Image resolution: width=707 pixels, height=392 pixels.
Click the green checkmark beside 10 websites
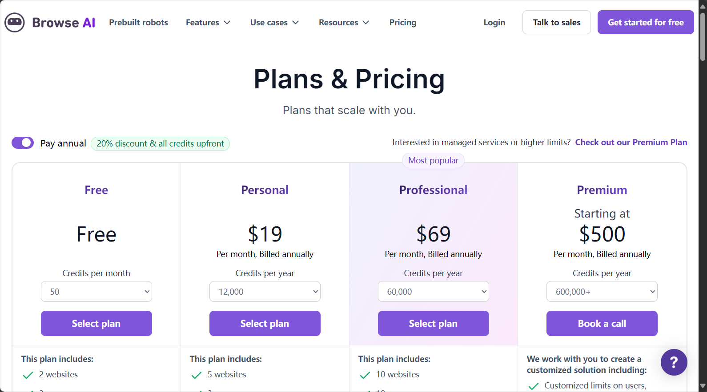(365, 375)
